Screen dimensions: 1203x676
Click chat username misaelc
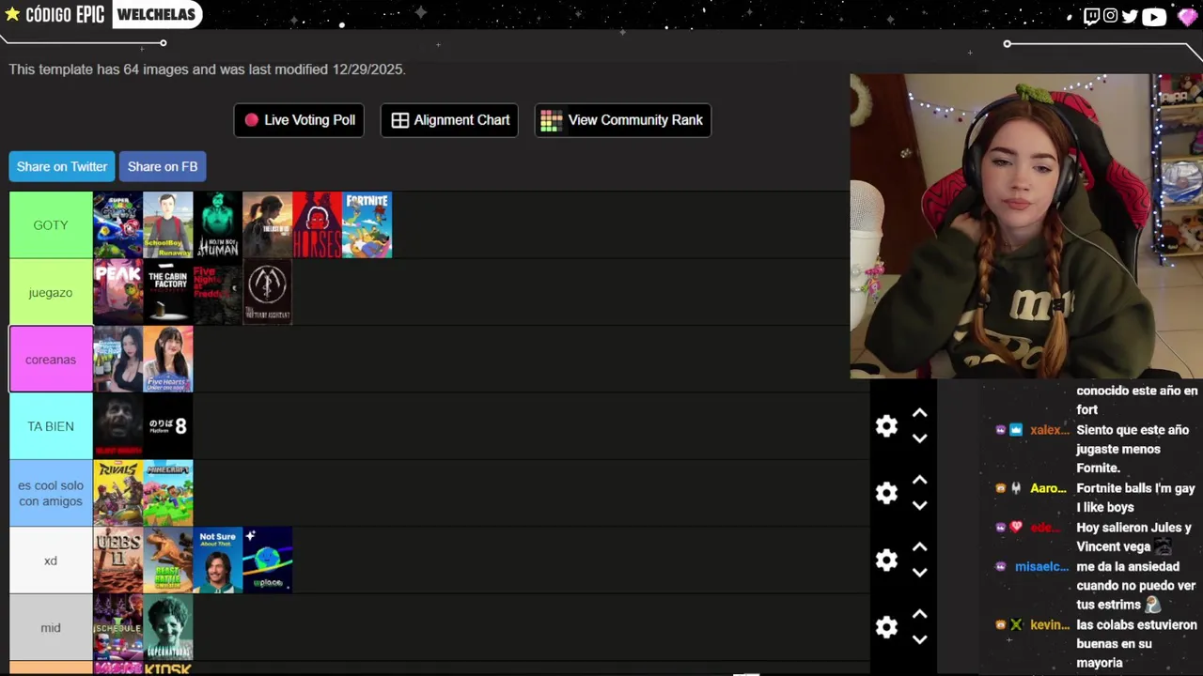tap(1042, 566)
